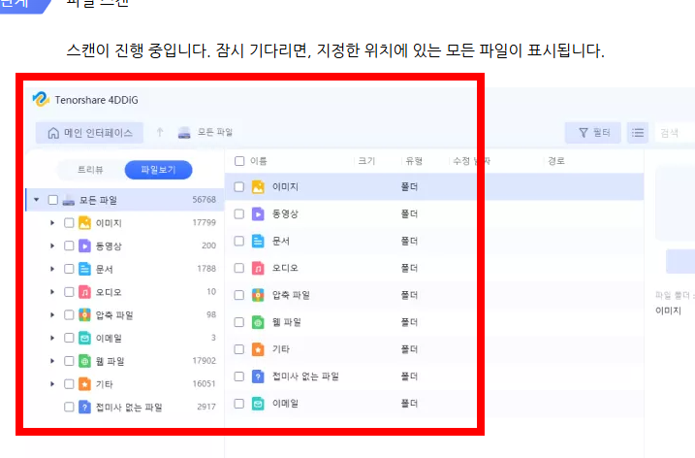Viewport: 695px width, 458px height.
Task: Expand the 오디오 tree node
Action: click(x=52, y=292)
